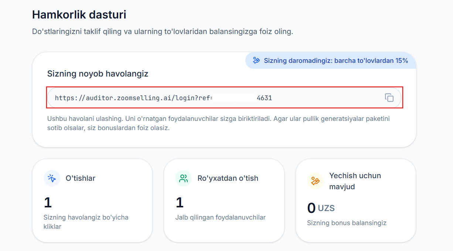Click the coin-hand icon in the income badge

(x=256, y=61)
